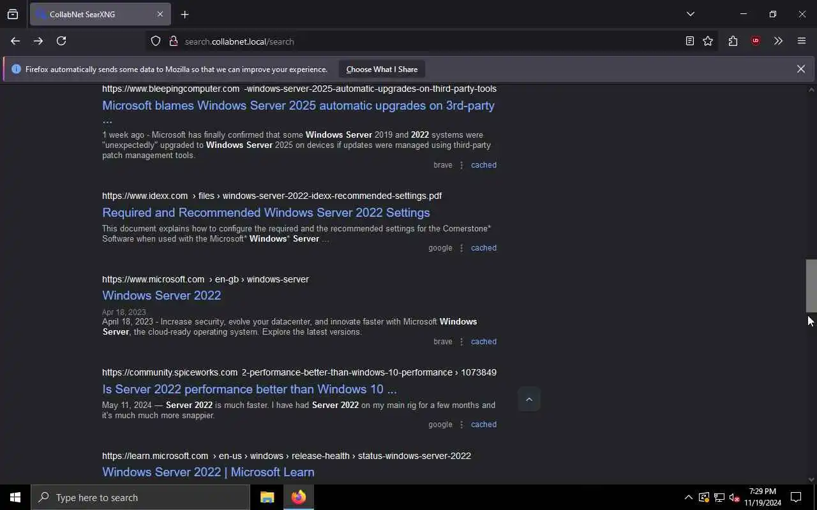This screenshot has height=510, width=817.
Task: Click the muted volume tray icon
Action: [735, 497]
